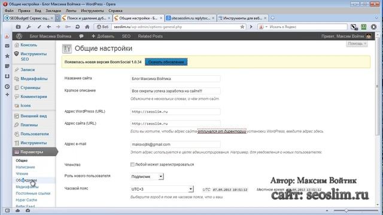Open the 'Справка' menu
Image resolution: width=383 pixels, height=215 pixels.
point(115,11)
